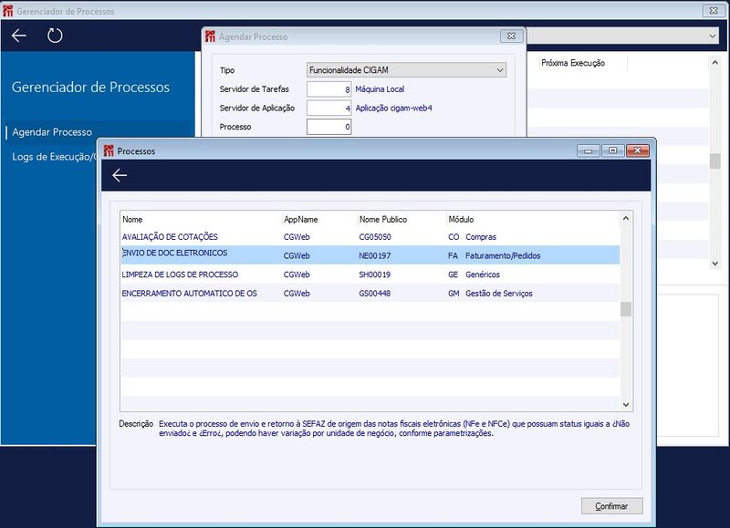The width and height of the screenshot is (730, 528).
Task: Click back arrow in Gerenciador de Processos toolbar
Action: click(x=19, y=36)
